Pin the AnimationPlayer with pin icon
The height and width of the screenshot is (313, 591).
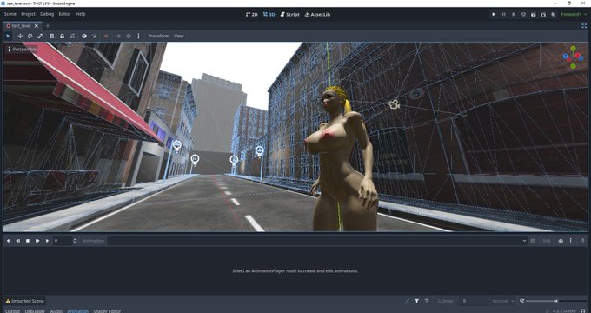tap(582, 241)
